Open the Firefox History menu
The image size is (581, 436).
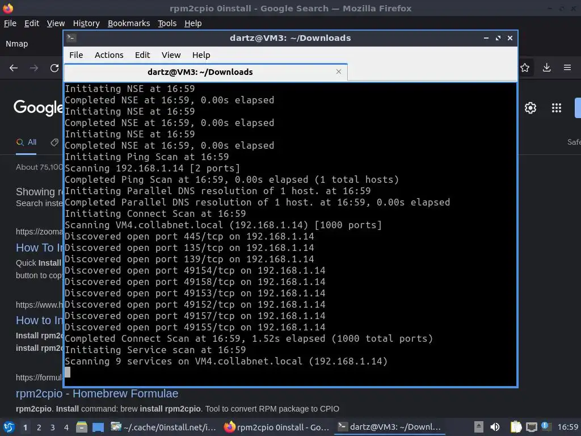pos(86,23)
